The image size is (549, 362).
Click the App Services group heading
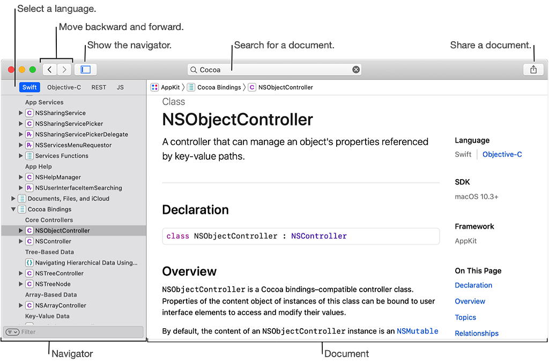tap(44, 102)
